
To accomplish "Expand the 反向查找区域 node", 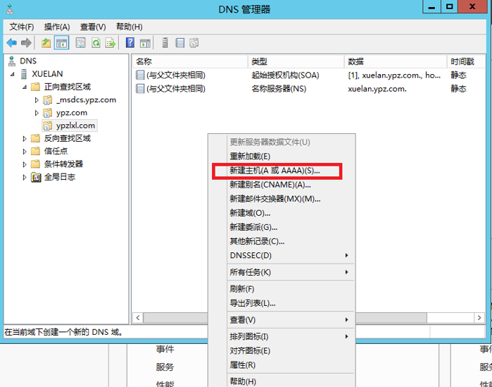I will point(25,139).
